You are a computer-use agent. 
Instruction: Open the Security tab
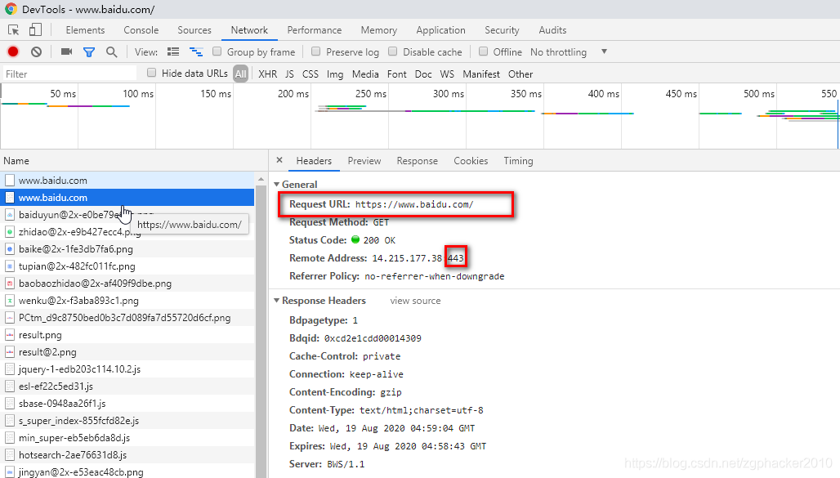click(502, 30)
